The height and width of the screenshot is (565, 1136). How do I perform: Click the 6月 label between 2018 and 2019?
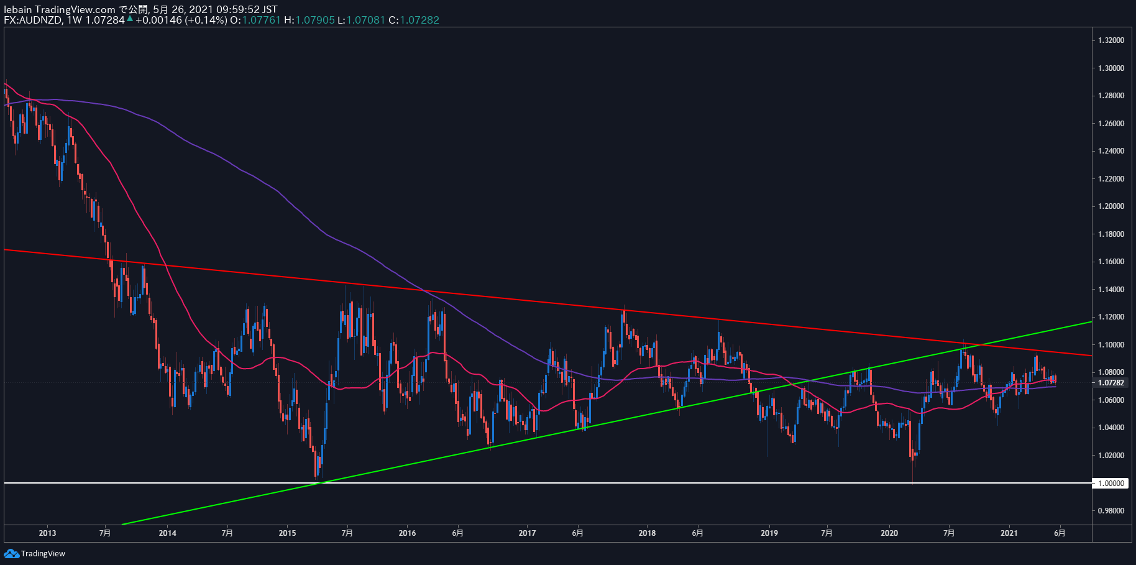(697, 533)
